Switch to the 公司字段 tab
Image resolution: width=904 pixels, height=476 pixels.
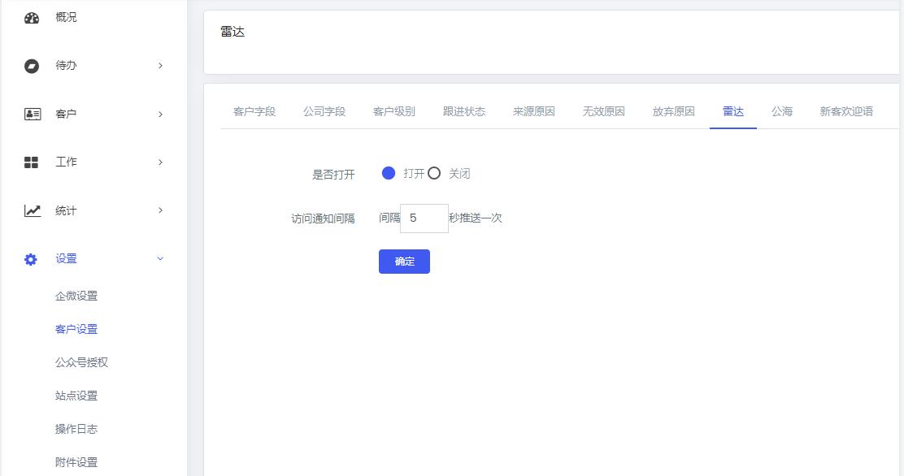(324, 111)
